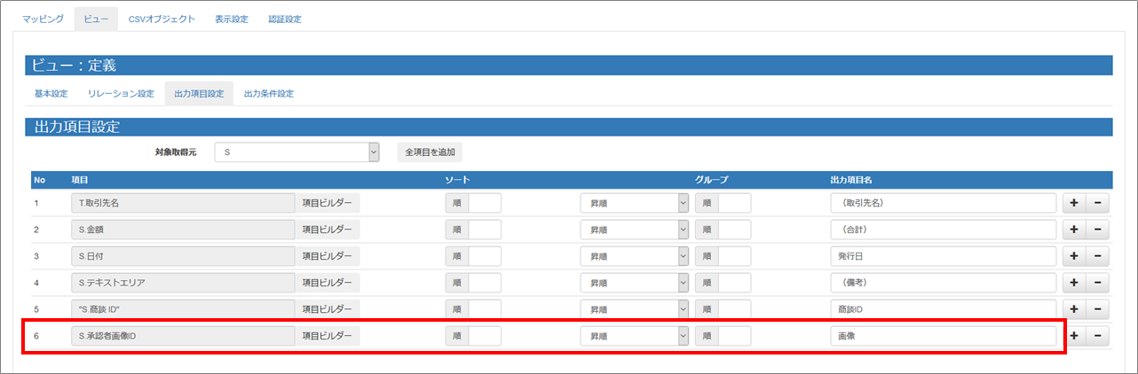Open the CSVオブジェクト tab
Image resolution: width=1138 pixels, height=374 pixels.
161,19
